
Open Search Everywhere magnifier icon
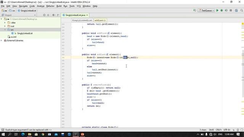point(241,10)
